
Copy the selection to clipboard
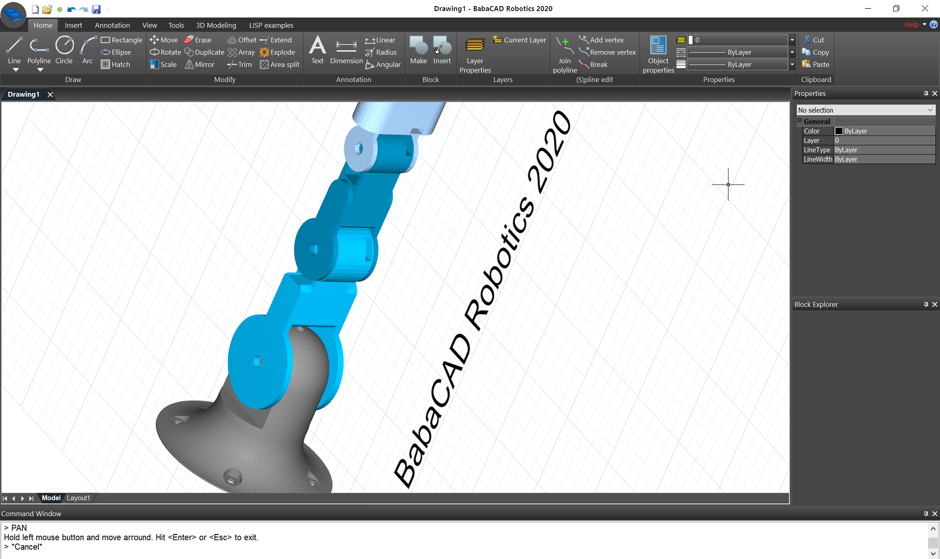coord(816,52)
